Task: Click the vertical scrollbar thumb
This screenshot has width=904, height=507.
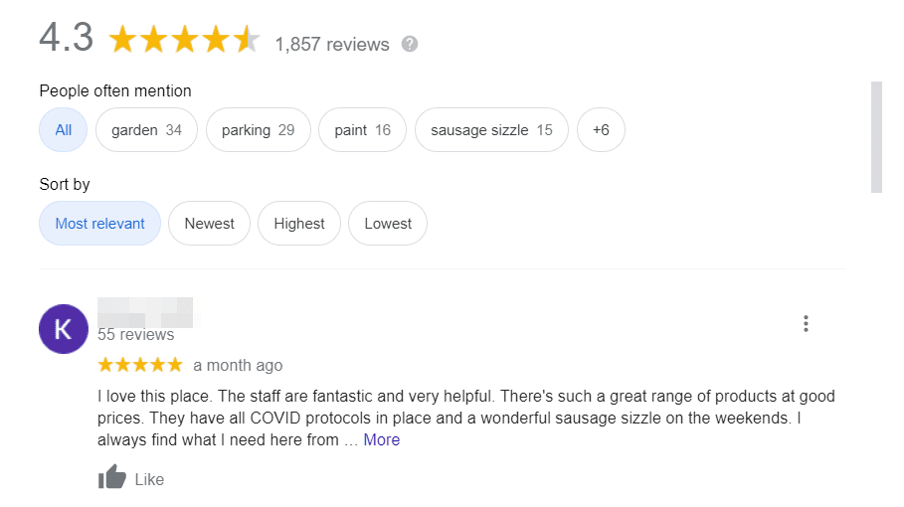Action: coord(876,136)
